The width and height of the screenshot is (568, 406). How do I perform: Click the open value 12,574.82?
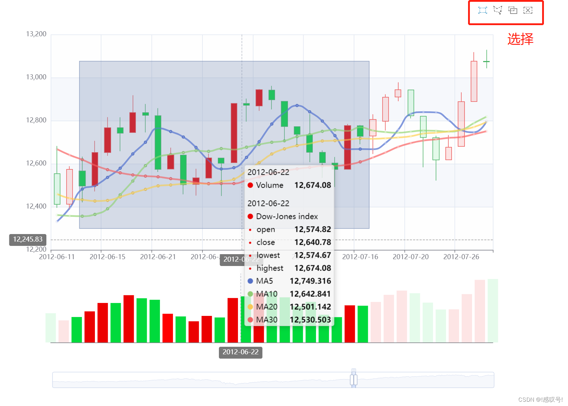click(313, 229)
